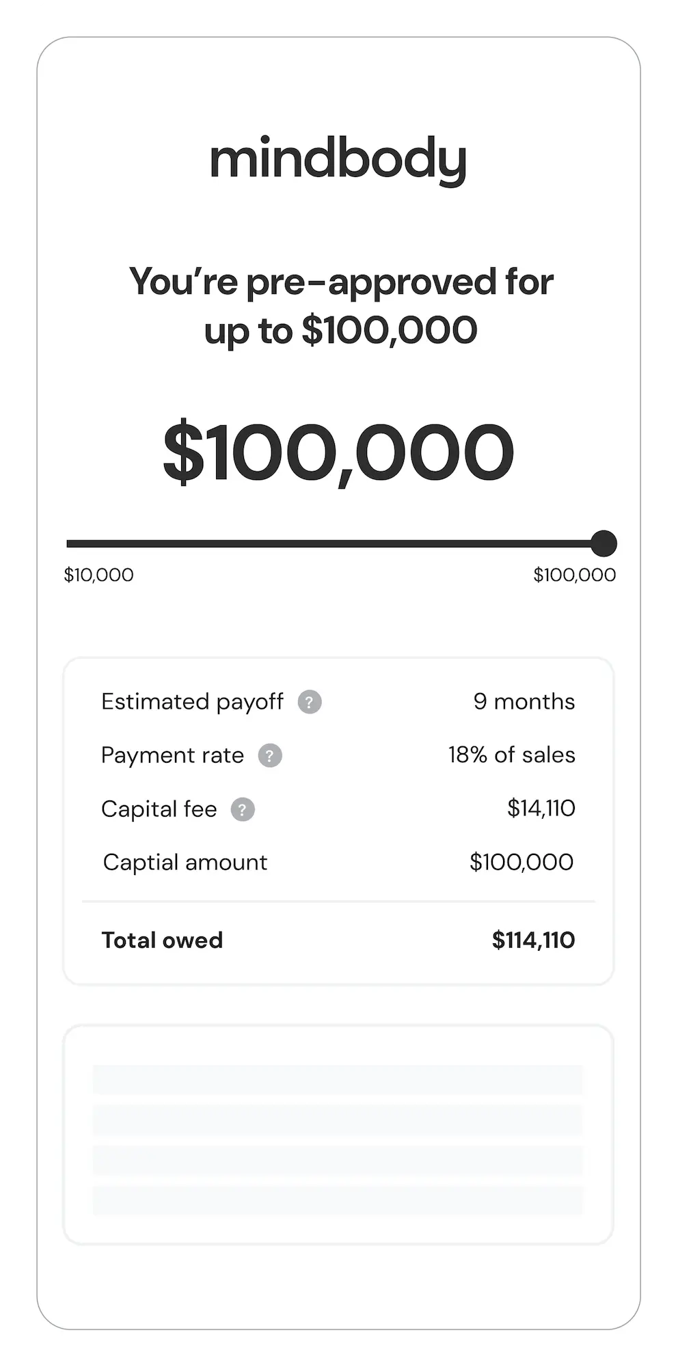Click the mindbody logo
This screenshot has width=678, height=1367.
(x=338, y=161)
